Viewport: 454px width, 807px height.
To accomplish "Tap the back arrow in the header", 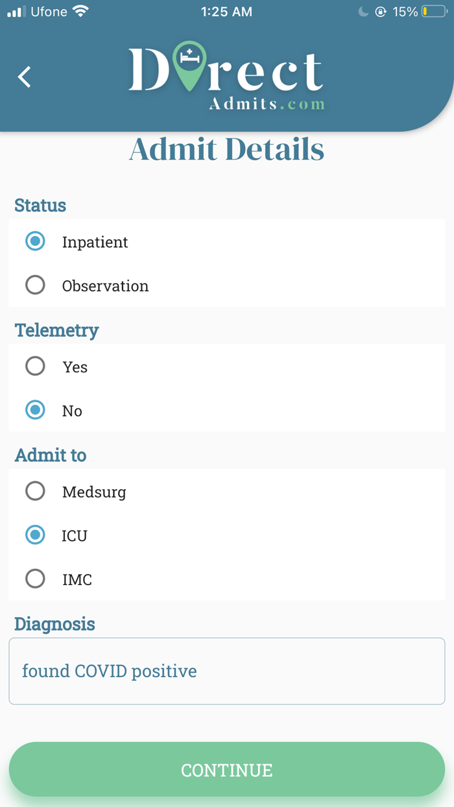I will point(23,77).
